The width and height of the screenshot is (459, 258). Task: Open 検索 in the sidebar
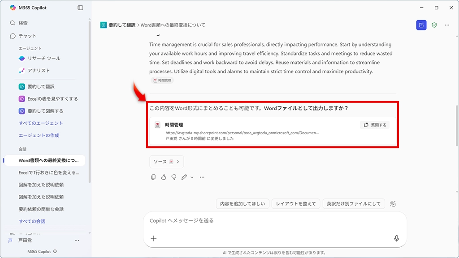[23, 23]
